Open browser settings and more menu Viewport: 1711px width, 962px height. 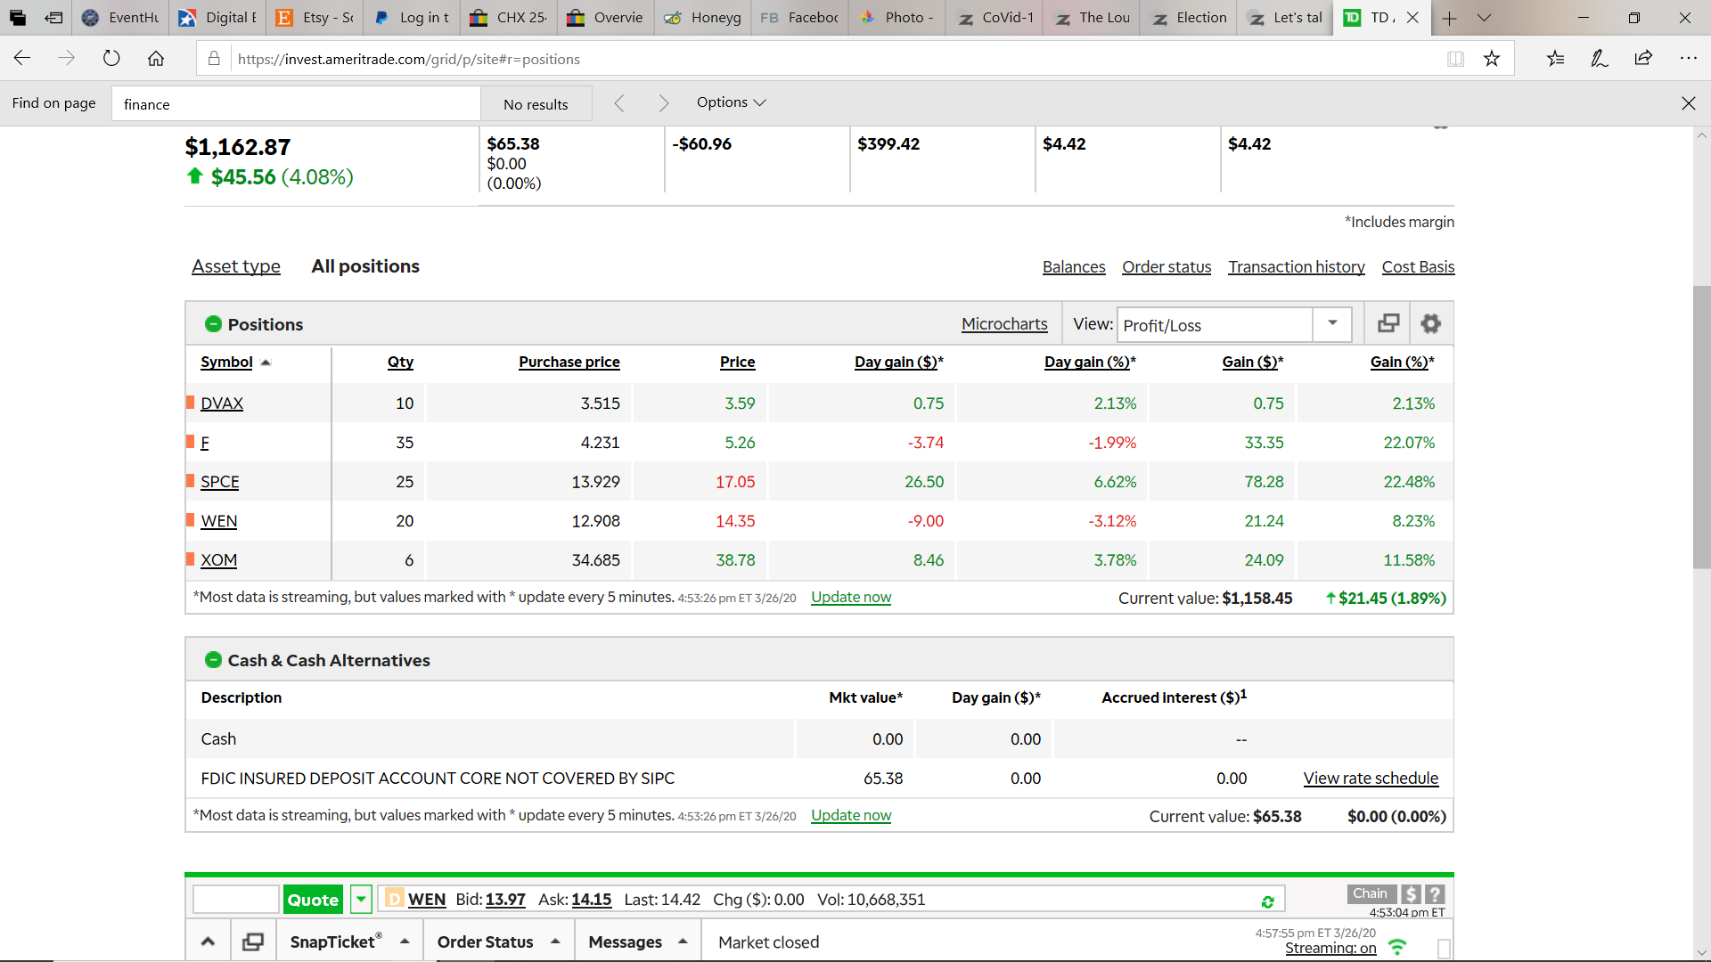(1688, 59)
